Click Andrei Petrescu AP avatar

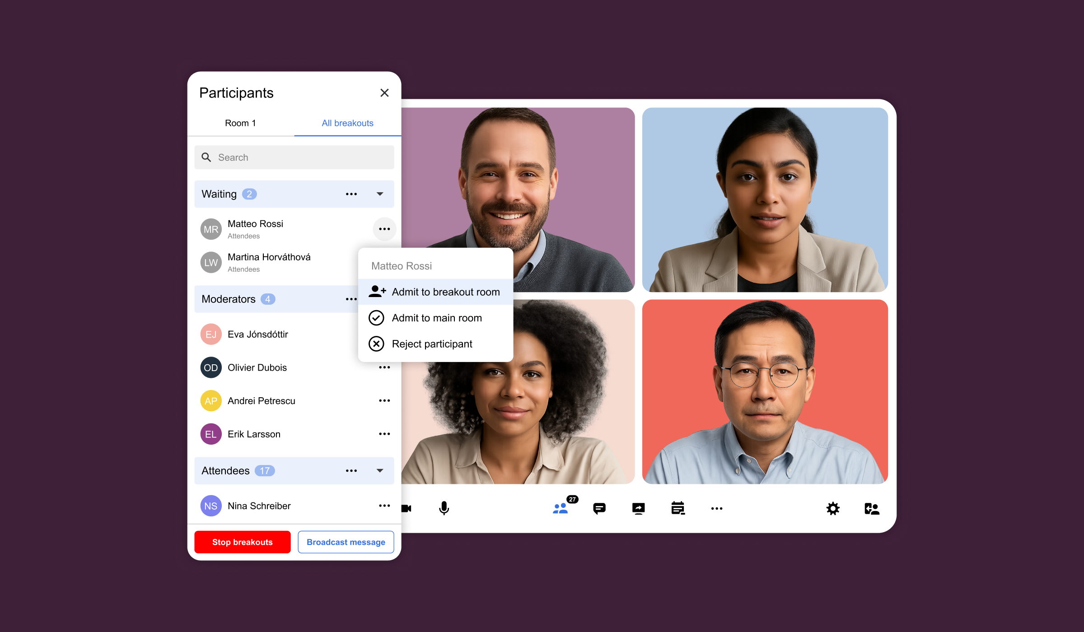[x=211, y=401]
